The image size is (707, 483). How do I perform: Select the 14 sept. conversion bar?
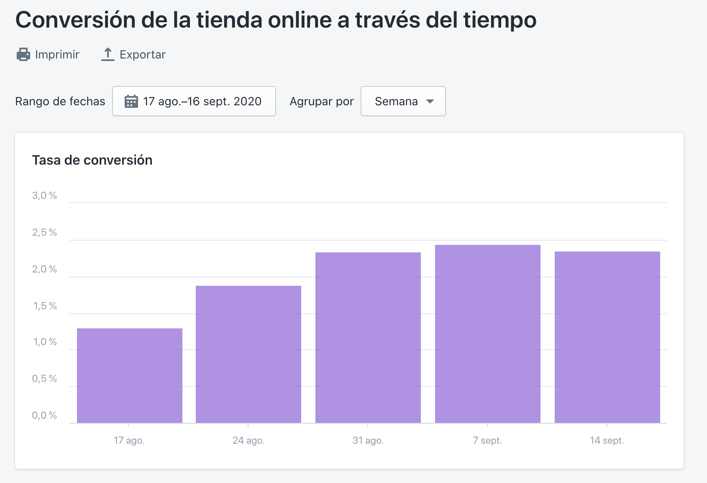607,337
